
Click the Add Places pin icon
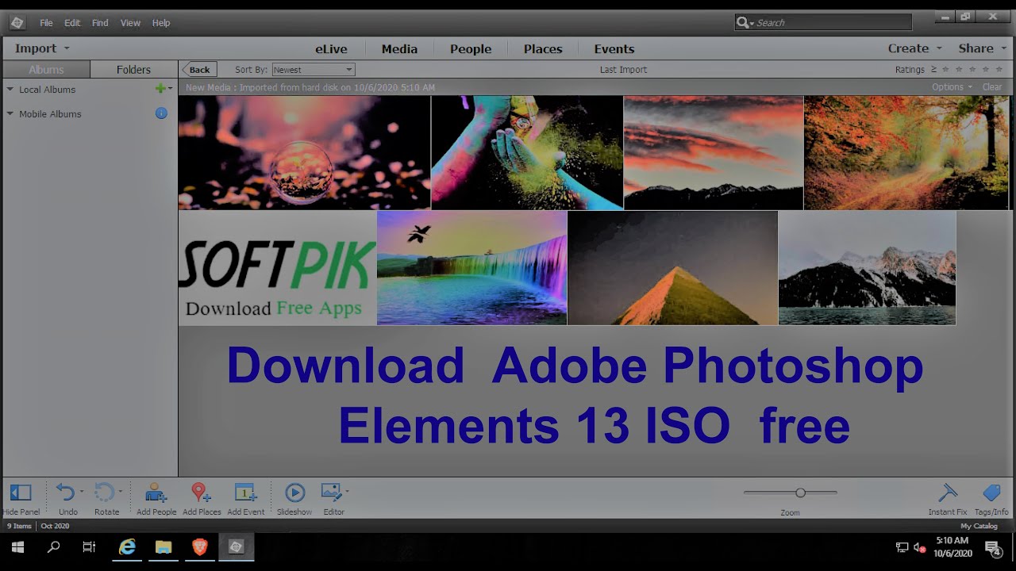pos(201,492)
